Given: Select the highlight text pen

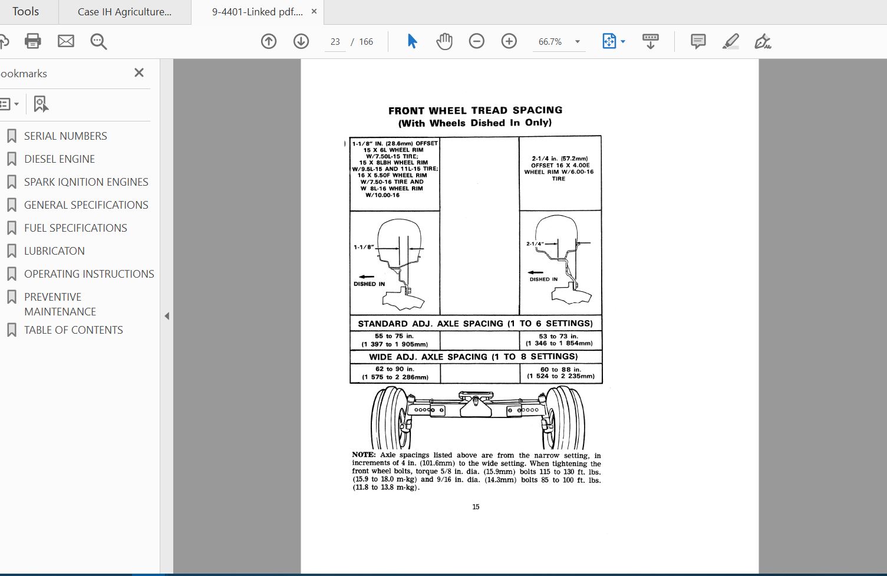Looking at the screenshot, I should tap(731, 41).
